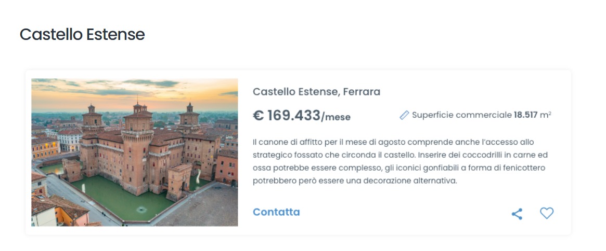Favorite the listing with the heart icon
The height and width of the screenshot is (251, 606).
coord(546,213)
